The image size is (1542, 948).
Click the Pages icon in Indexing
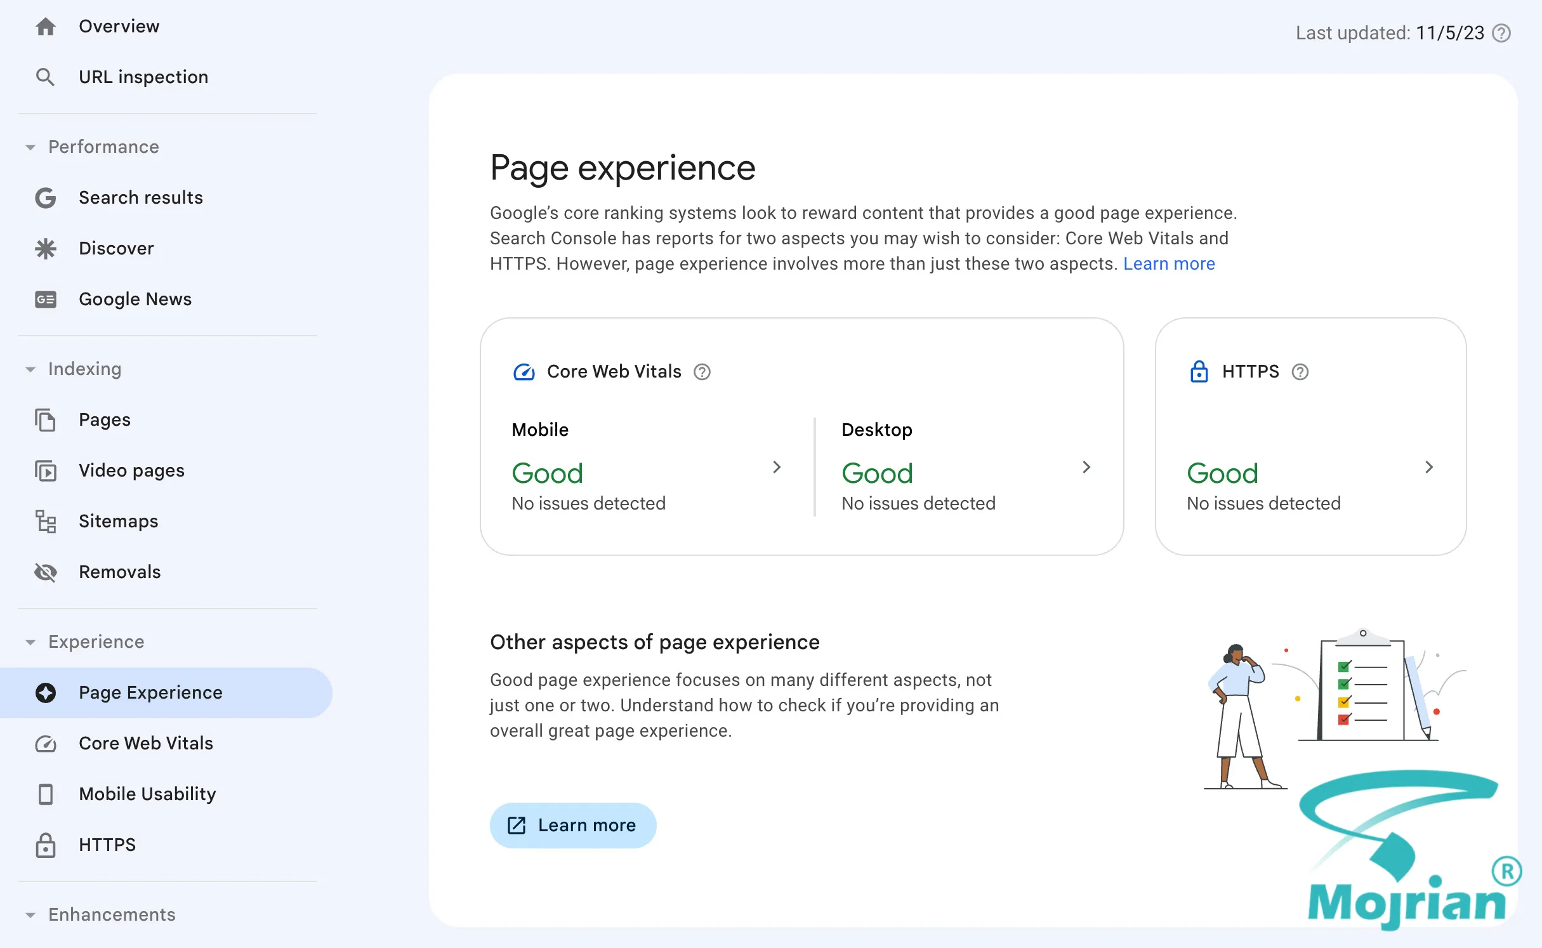(45, 420)
